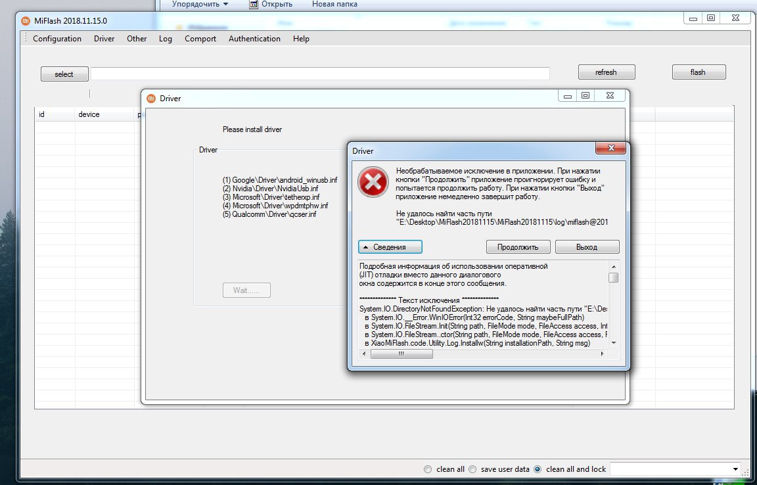Image resolution: width=757 pixels, height=485 pixels.
Task: Click scroll-down arrow in exception details
Action: point(614,343)
